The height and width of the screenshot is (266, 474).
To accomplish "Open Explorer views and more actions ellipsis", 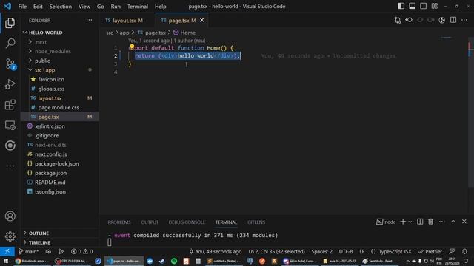I will click(89, 20).
